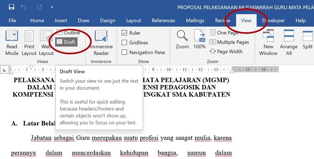Image resolution: width=314 pixels, height=159 pixels.
Task: Open a New Window of the document
Action: (x=268, y=43)
